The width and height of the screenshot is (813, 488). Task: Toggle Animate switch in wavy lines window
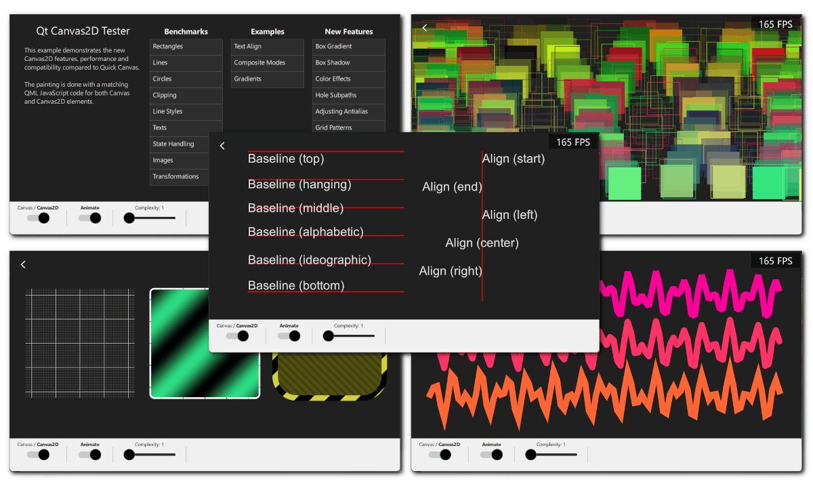click(x=492, y=454)
